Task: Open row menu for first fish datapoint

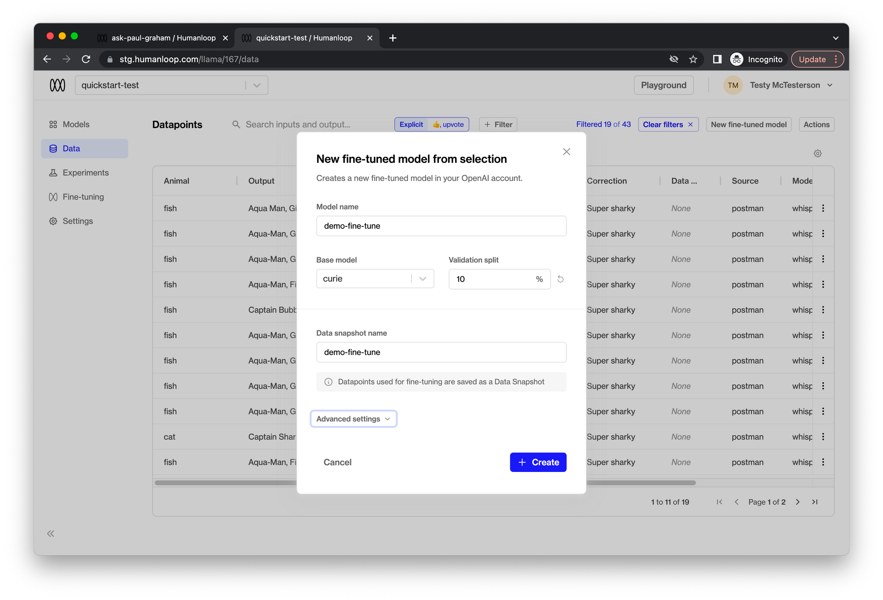Action: click(823, 208)
